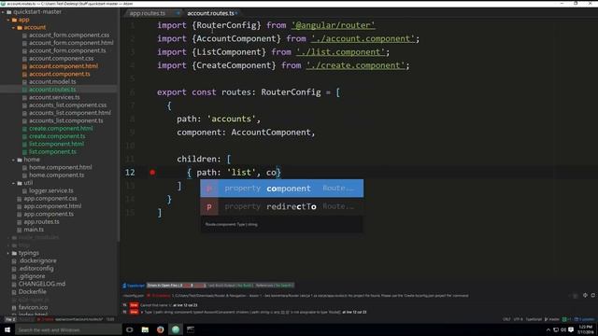The height and width of the screenshot is (336, 598).
Task: Select Last Build Output panel tab
Action: 230,286
